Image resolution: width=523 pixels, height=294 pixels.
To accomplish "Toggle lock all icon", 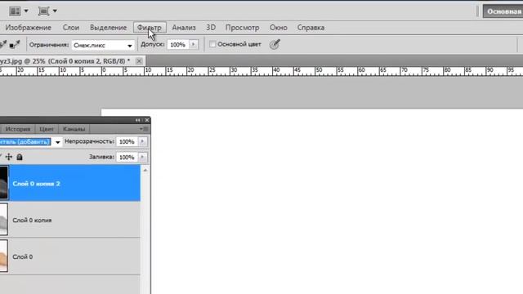I will [20, 157].
